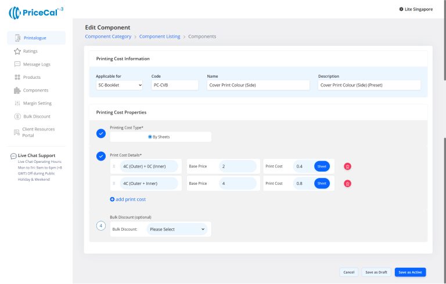Click the Margin Setting sliders icon
Viewport: 446px width, 284px height.
coord(17,103)
